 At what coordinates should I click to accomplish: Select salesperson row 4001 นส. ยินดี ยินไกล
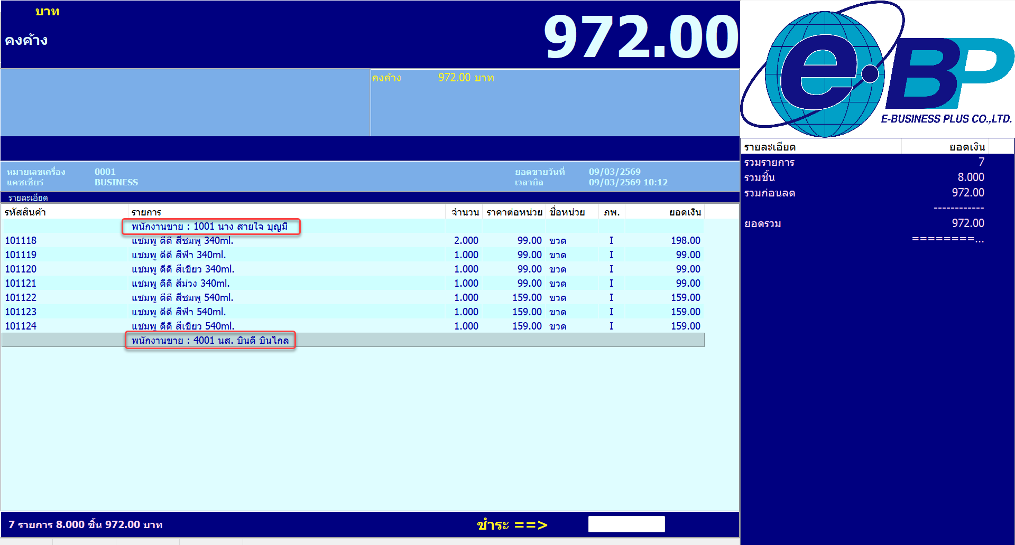coord(210,341)
